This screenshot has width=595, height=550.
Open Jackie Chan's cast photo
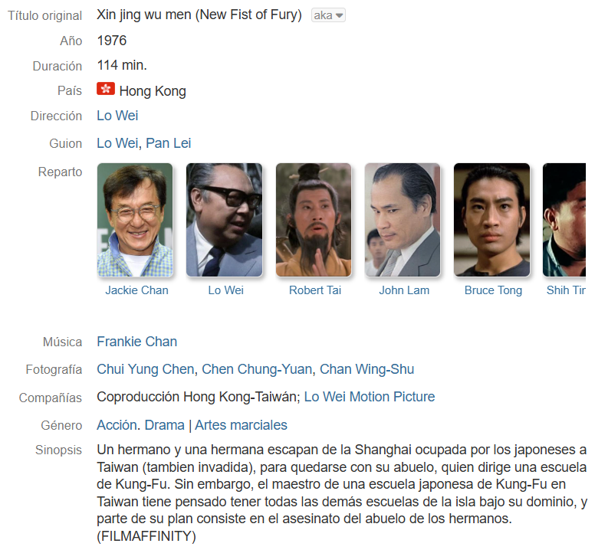tap(135, 220)
